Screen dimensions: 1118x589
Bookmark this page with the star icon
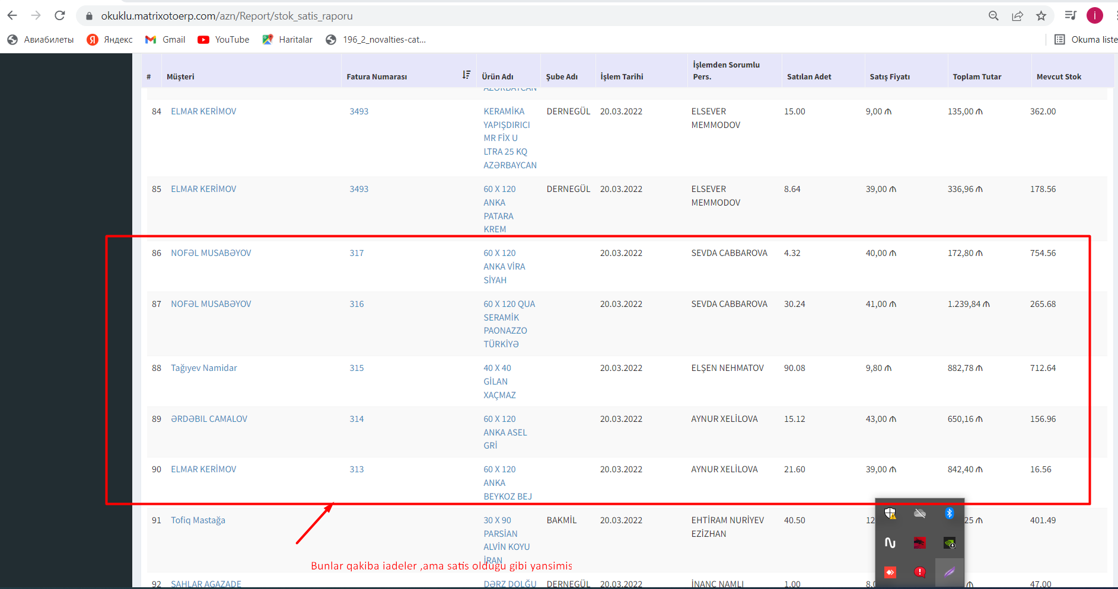[x=1041, y=16]
